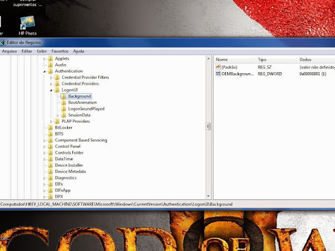This screenshot has height=251, width=335.
Task: Select the BootAnimation key label
Action: [x=82, y=102]
